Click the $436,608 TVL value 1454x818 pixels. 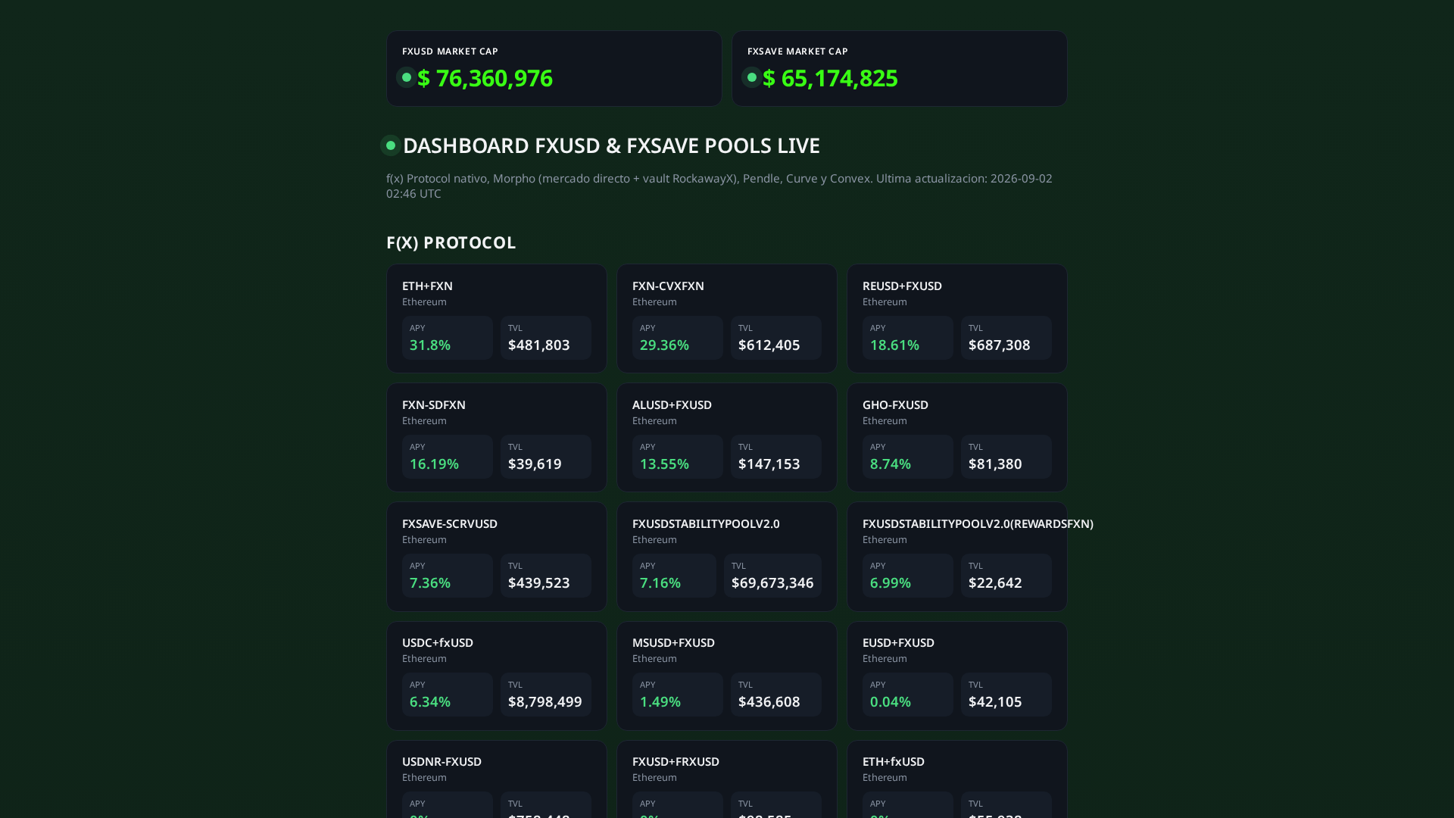tap(769, 701)
